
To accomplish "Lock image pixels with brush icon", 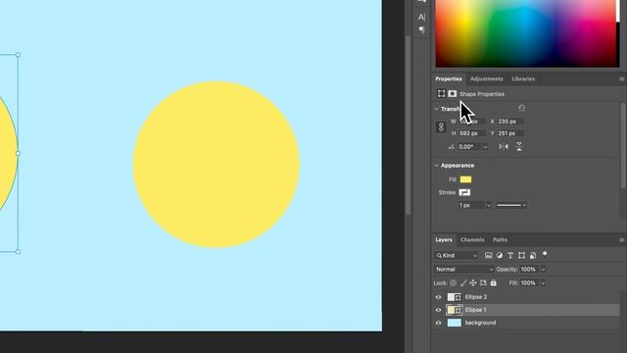I will (x=463, y=283).
